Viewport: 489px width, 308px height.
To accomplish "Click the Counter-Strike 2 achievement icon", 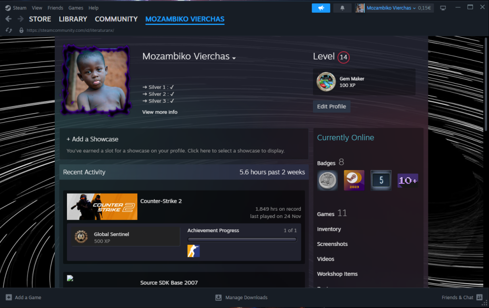I will [194, 251].
